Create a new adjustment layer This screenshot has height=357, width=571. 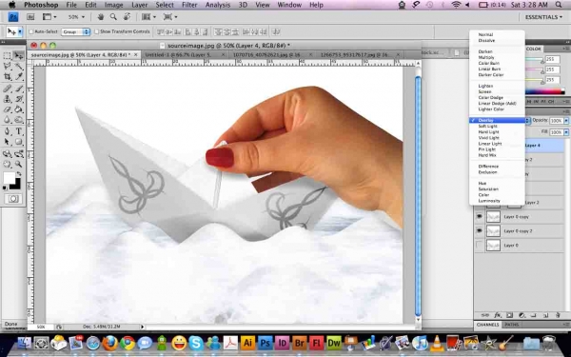pos(522,315)
